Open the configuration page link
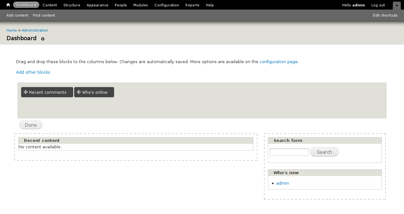404x214 pixels. click(x=278, y=62)
